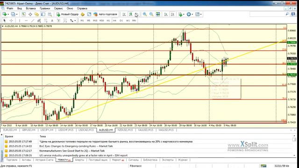299x168 pixels.
Task: Switch timeframe to M1
Action: (82, 21)
